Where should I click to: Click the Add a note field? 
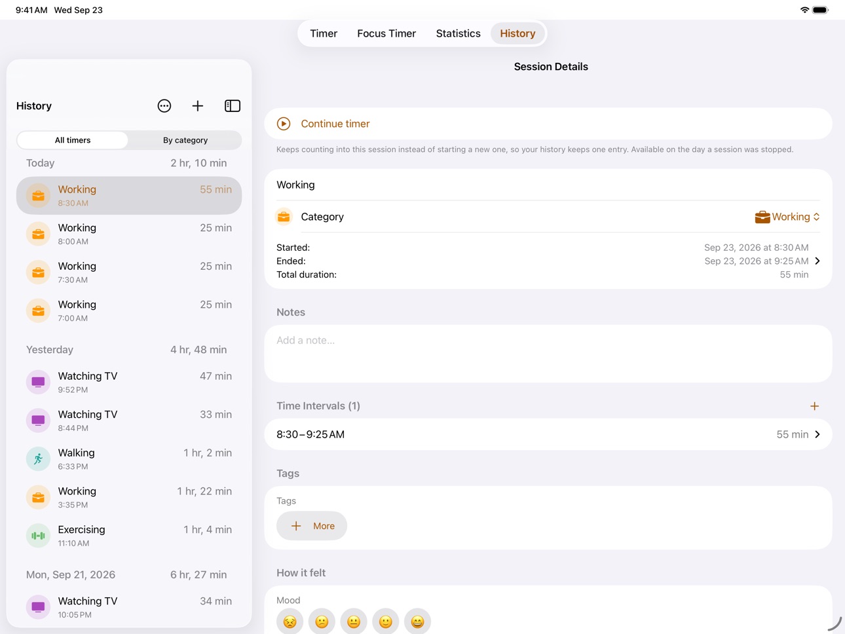pos(548,354)
